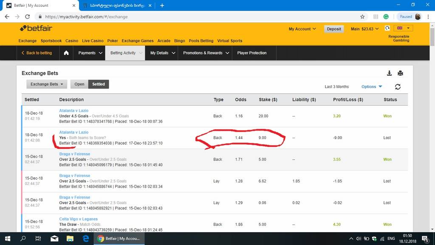Reload the browser page

coord(27,17)
